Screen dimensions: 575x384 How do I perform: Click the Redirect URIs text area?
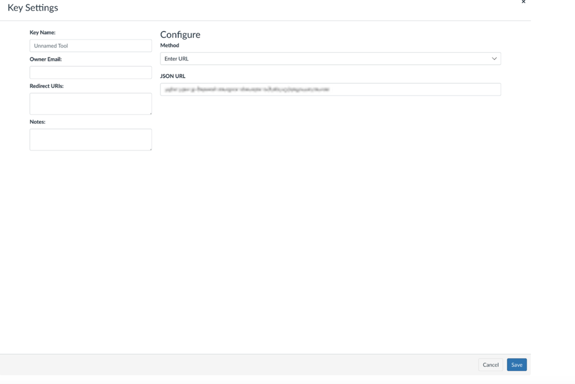pyautogui.click(x=90, y=103)
